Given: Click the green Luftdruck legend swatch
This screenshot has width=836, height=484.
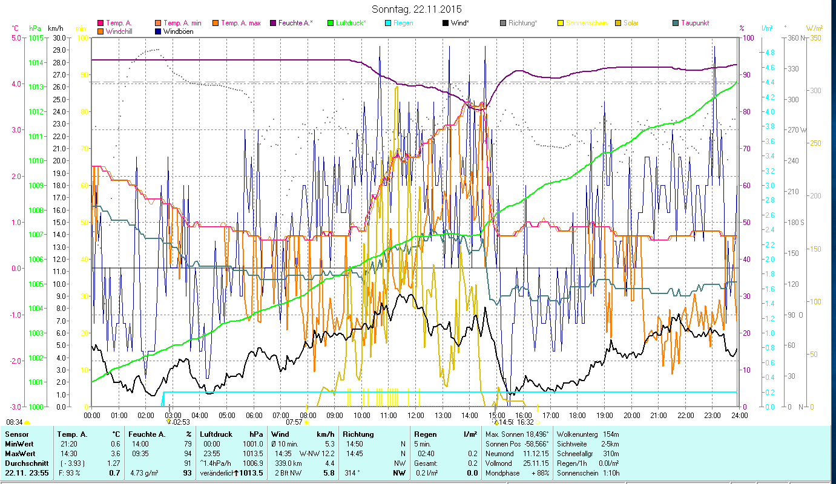Looking at the screenshot, I should point(330,24).
